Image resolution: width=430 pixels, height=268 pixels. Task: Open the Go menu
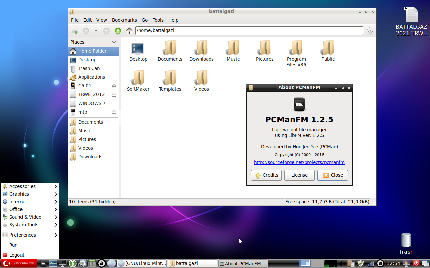(145, 20)
